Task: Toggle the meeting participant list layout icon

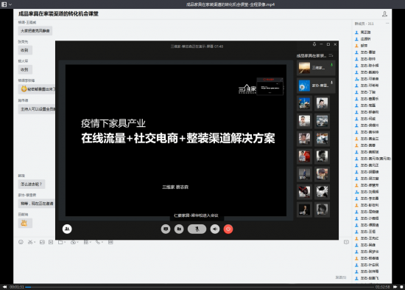Action: (331, 55)
